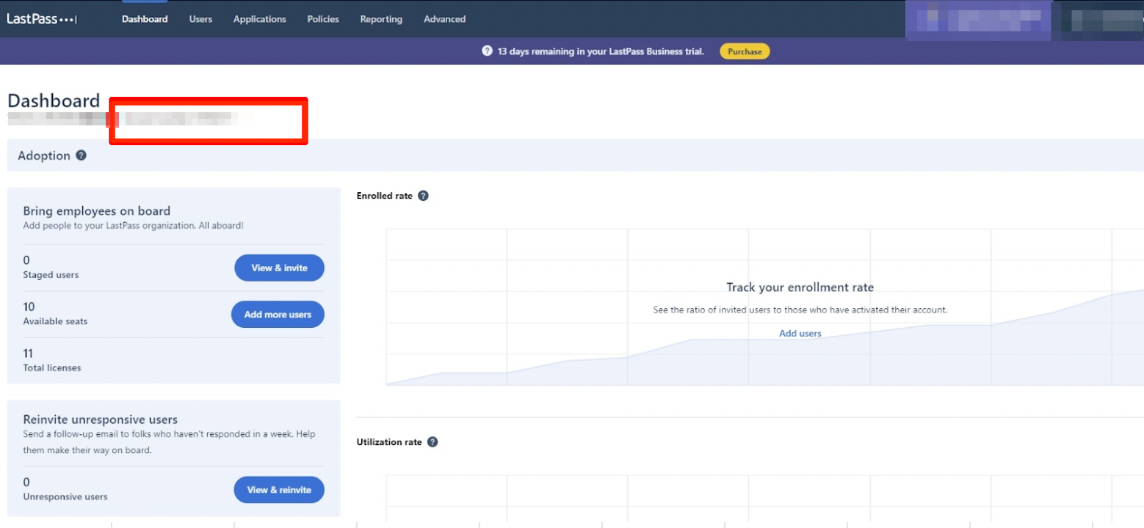Click the Enrolled rate help icon
Viewport: 1144px width, 528px height.
423,196
